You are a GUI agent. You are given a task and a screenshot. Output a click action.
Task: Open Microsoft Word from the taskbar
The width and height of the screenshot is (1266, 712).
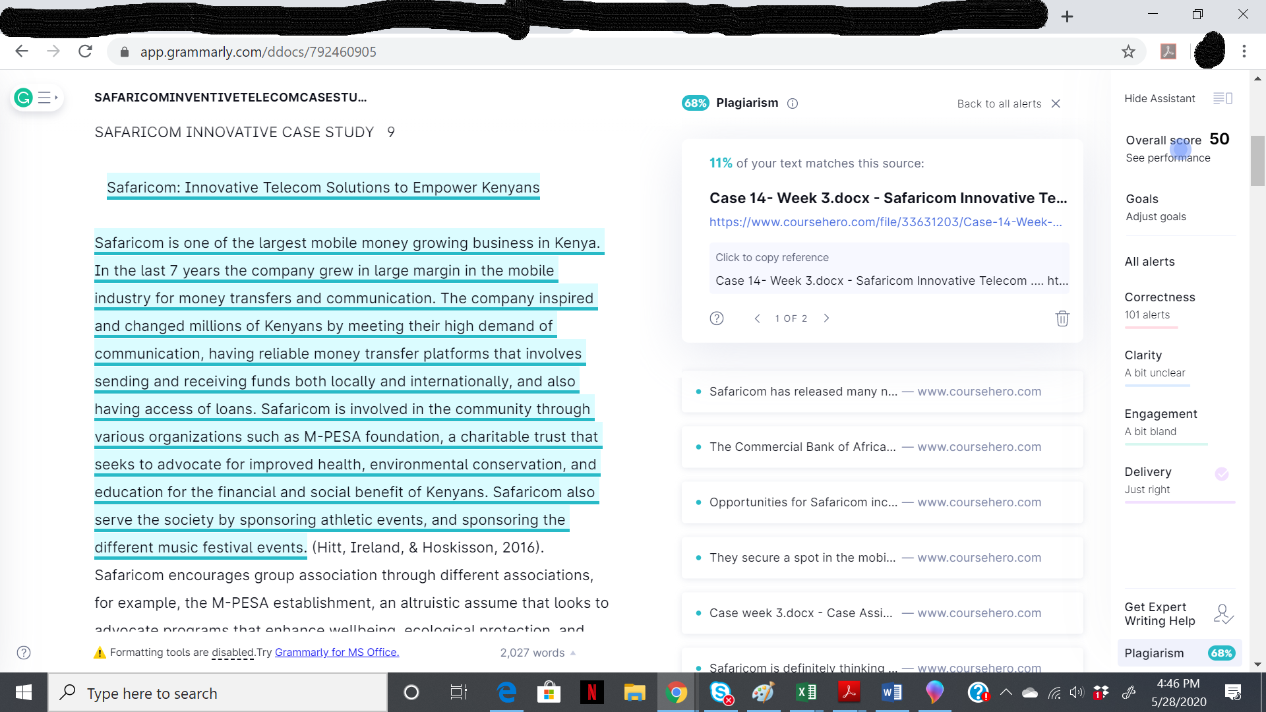pyautogui.click(x=891, y=692)
